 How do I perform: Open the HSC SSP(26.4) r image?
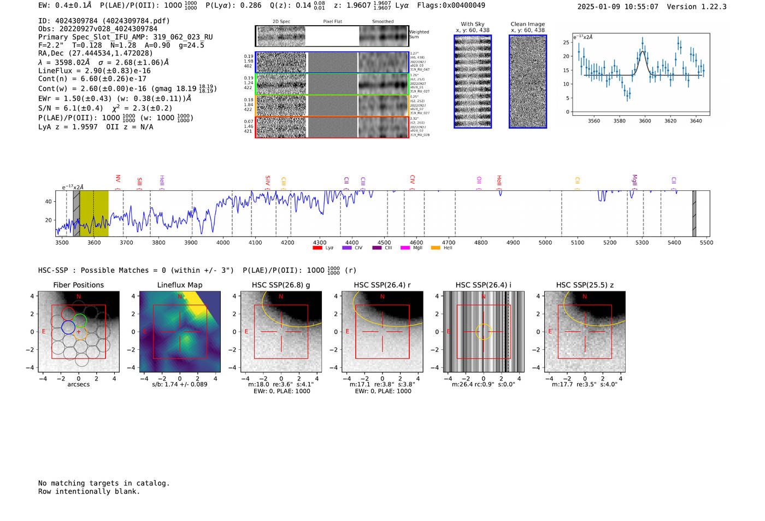point(382,332)
